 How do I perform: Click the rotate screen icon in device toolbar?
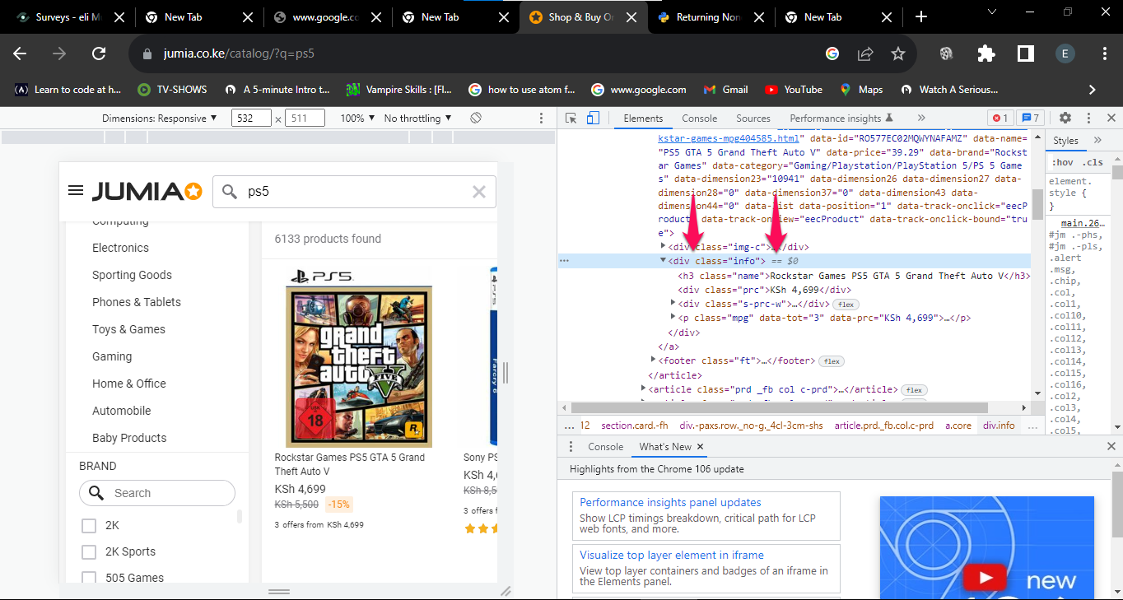click(x=476, y=118)
